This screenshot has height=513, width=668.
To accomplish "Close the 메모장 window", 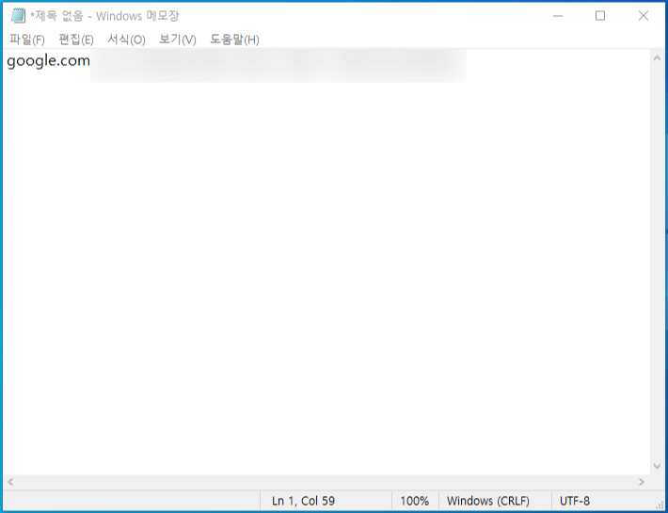I will pos(644,16).
